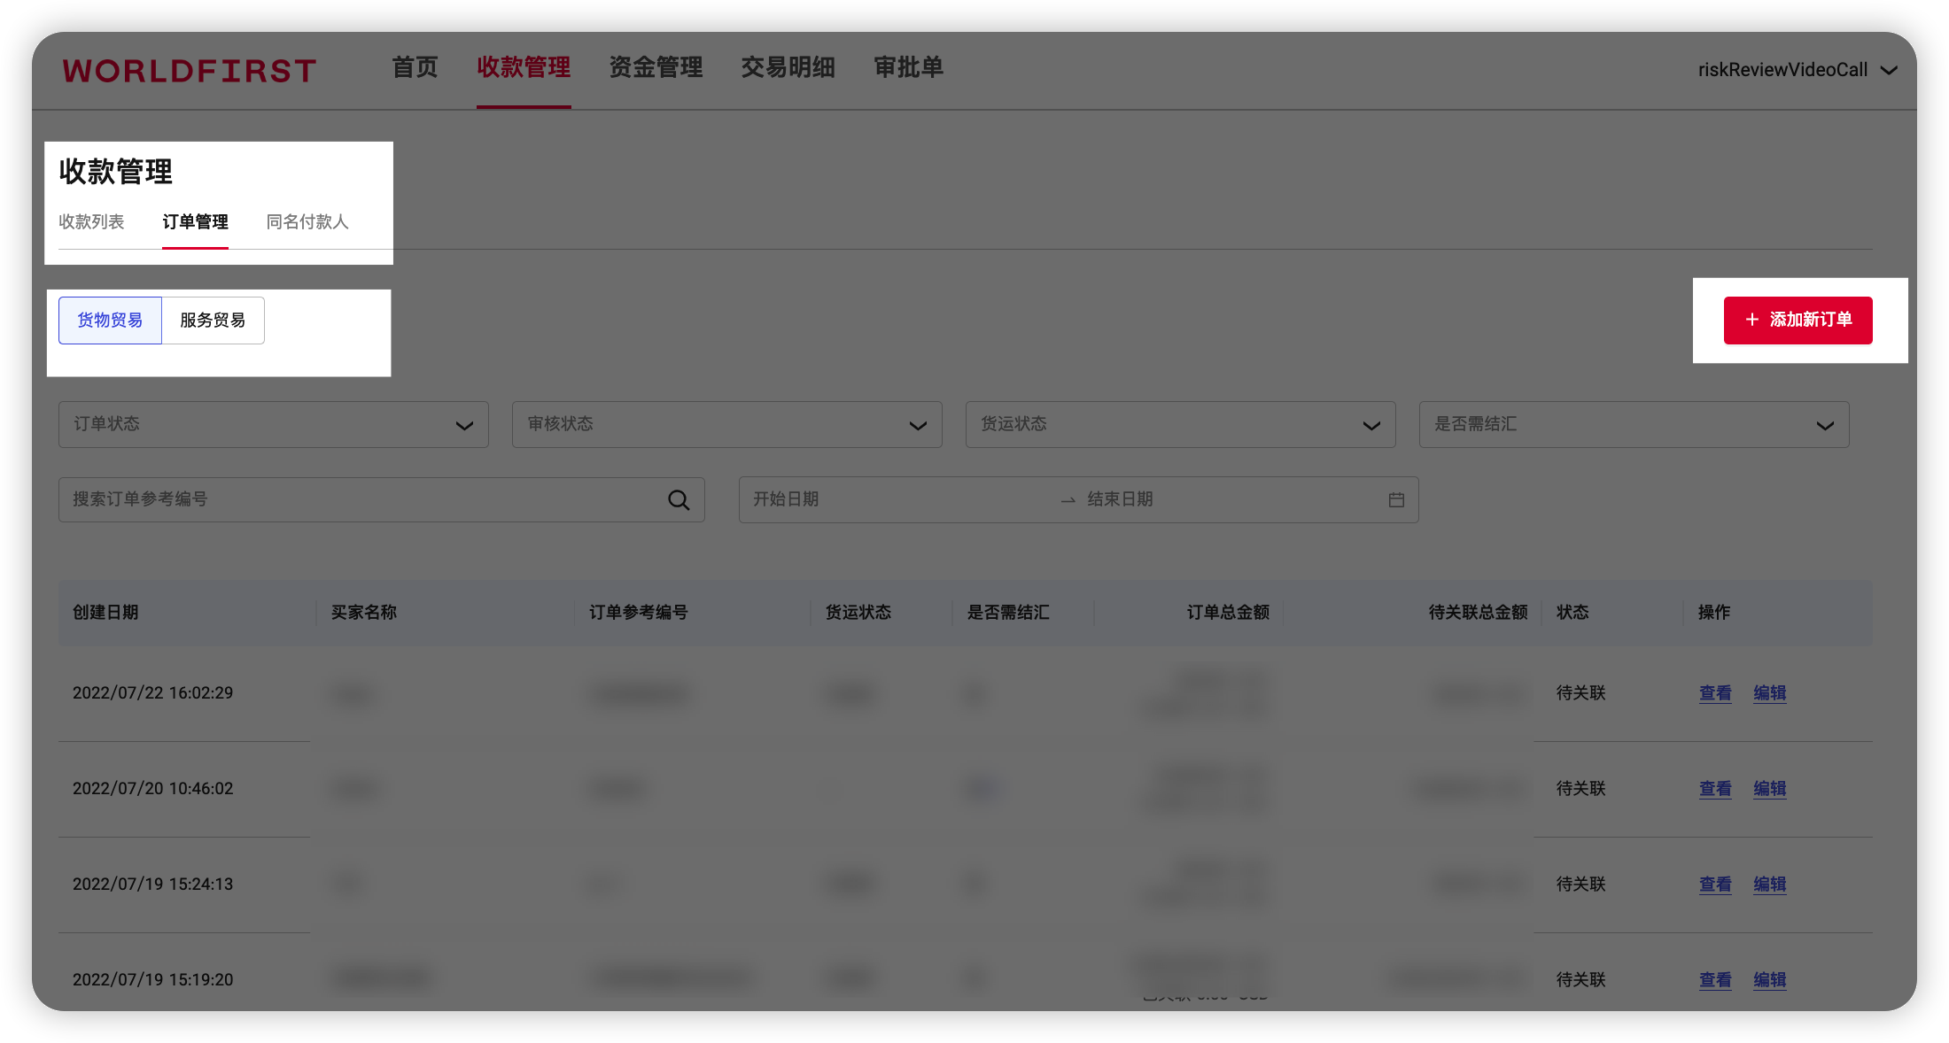Switch to the 同名付款人 tab
The height and width of the screenshot is (1043, 1949).
point(307,222)
